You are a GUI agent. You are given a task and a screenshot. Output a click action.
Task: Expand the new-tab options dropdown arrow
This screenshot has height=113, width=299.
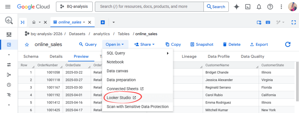click(x=114, y=22)
